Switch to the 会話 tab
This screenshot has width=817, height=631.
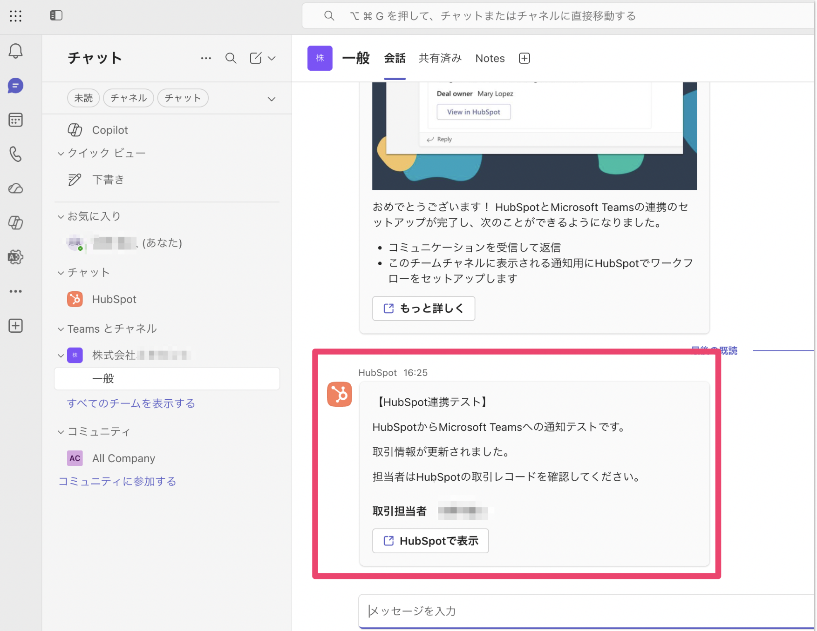coord(395,58)
